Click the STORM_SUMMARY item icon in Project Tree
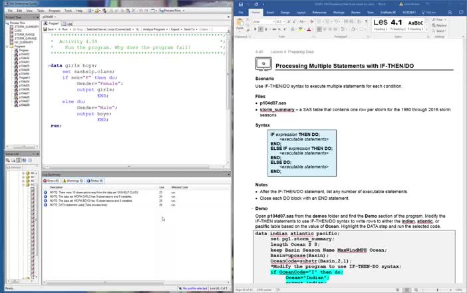Viewport: 467px width, 293px height. tap(12, 26)
